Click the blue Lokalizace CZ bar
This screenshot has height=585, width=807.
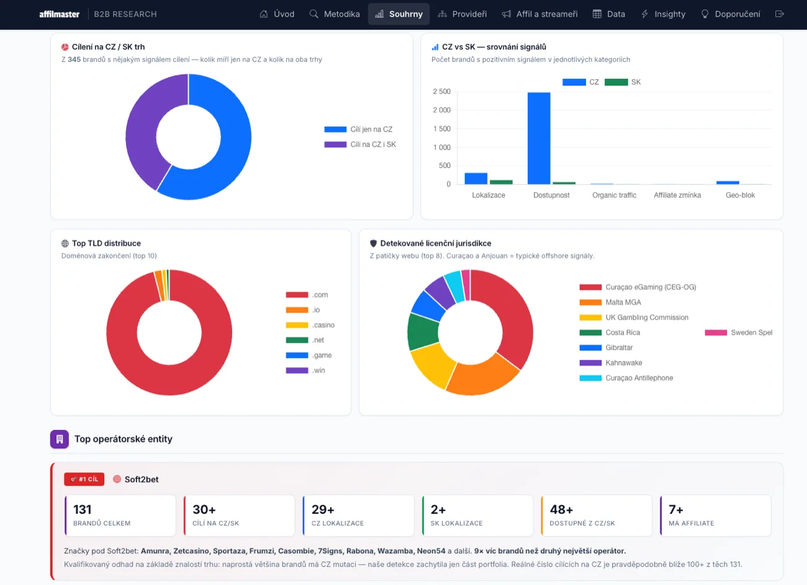point(476,179)
